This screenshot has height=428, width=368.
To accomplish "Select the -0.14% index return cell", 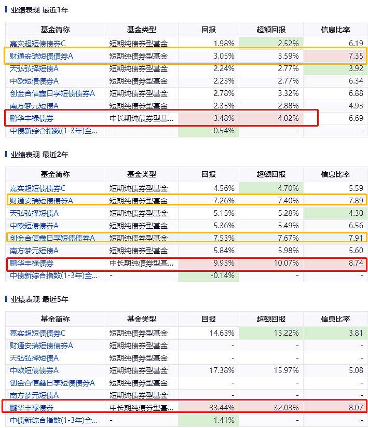I will 209,275.
